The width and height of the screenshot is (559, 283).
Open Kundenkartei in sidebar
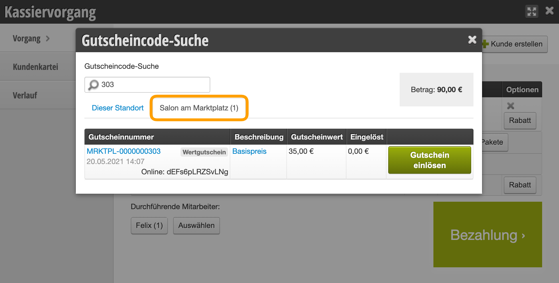pos(35,67)
